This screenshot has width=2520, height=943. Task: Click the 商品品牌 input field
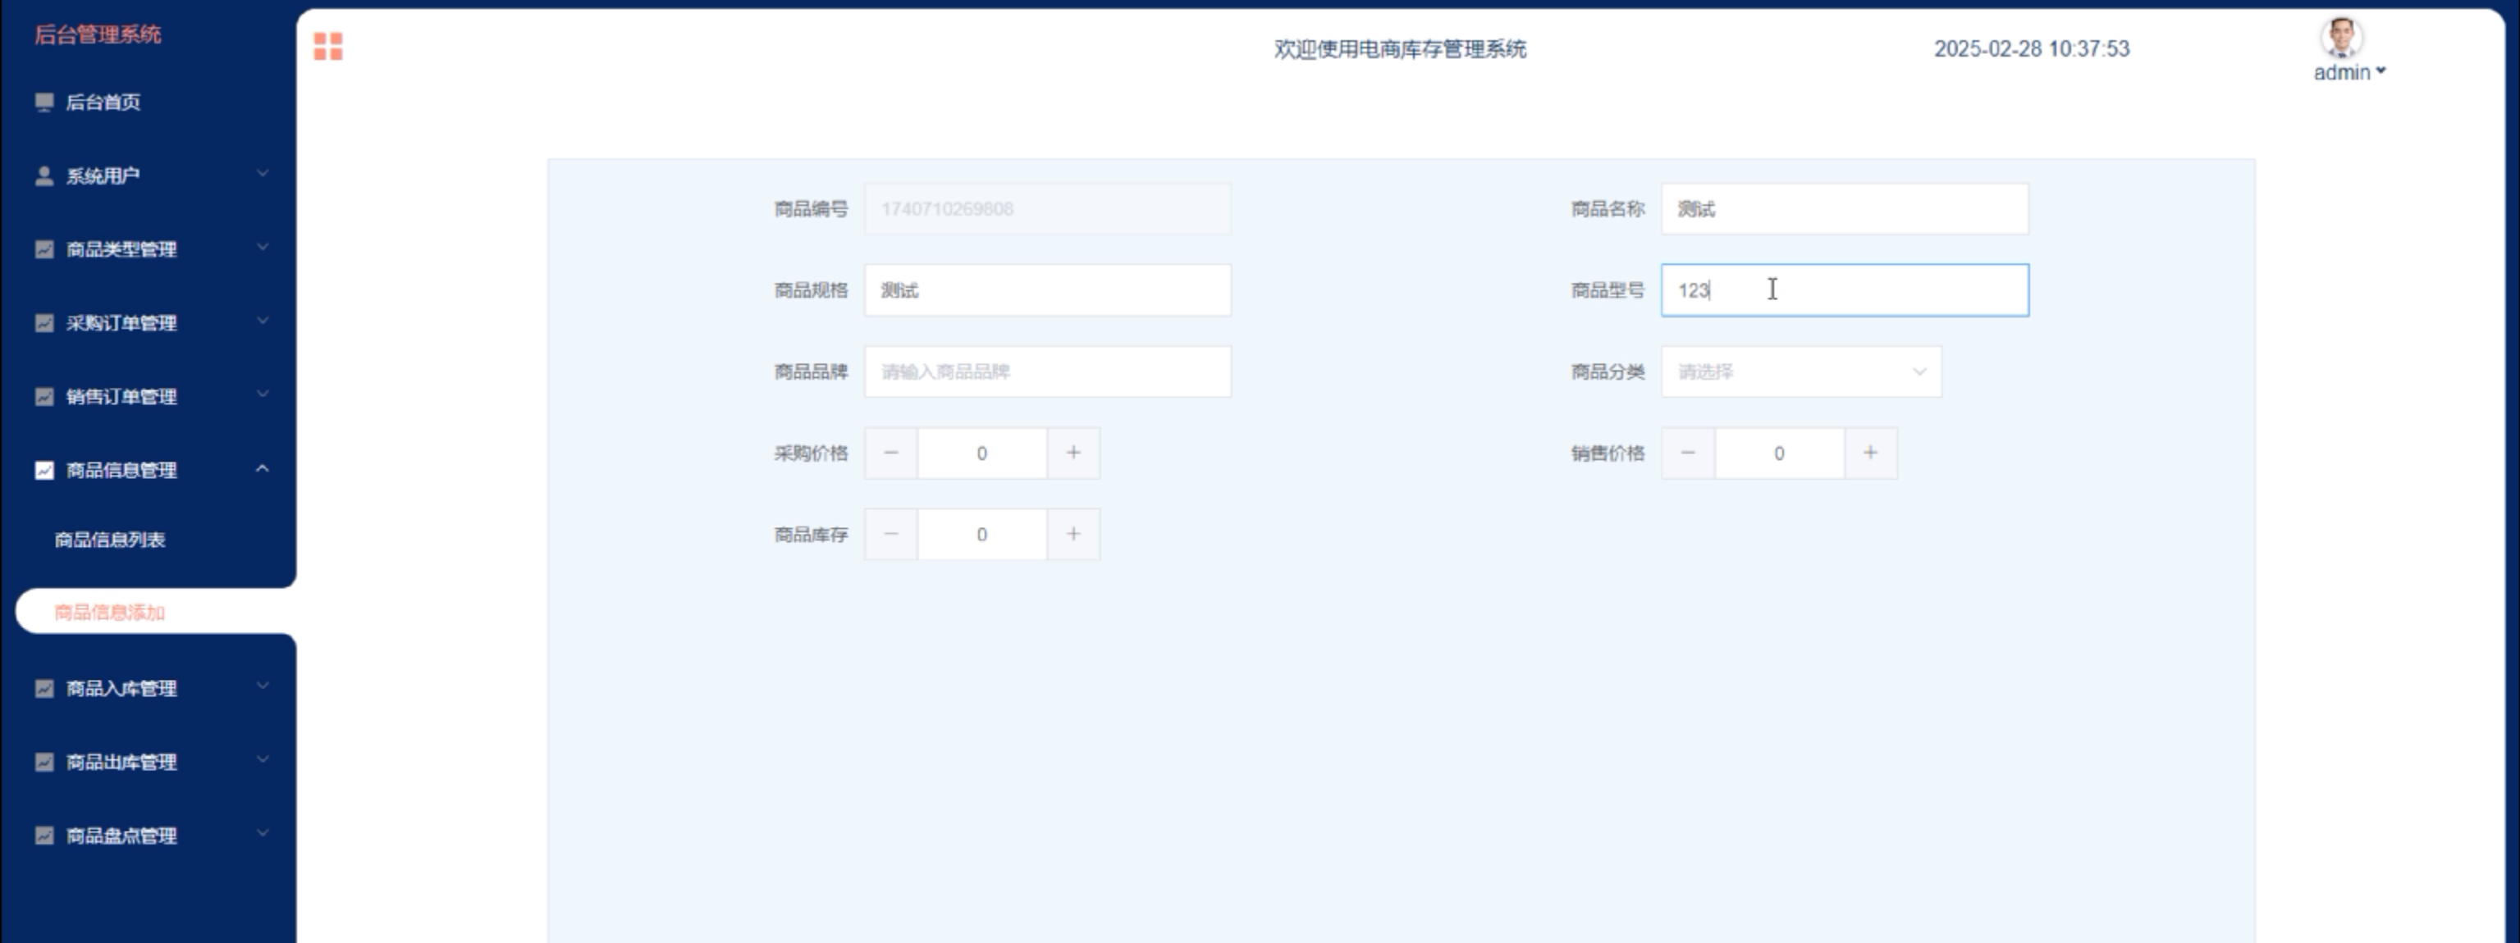pyautogui.click(x=1047, y=371)
